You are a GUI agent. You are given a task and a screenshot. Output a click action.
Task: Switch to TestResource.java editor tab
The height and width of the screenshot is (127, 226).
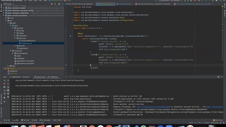[x=125, y=4]
